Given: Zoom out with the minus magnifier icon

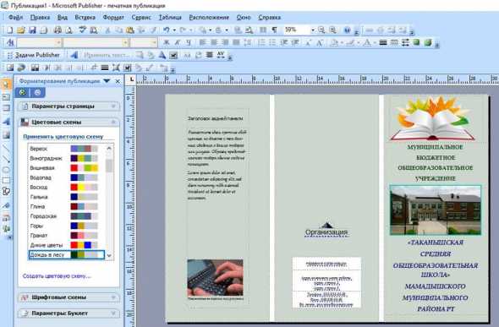Looking at the screenshot, I should coord(321,30).
